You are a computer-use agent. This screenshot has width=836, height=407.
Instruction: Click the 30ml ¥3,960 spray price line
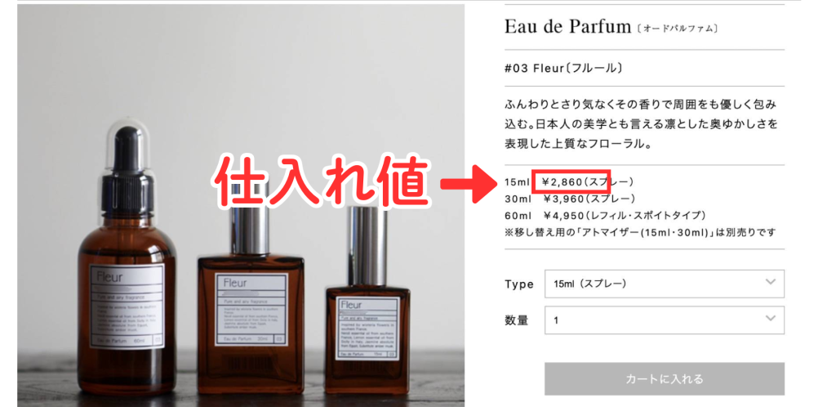(x=570, y=199)
